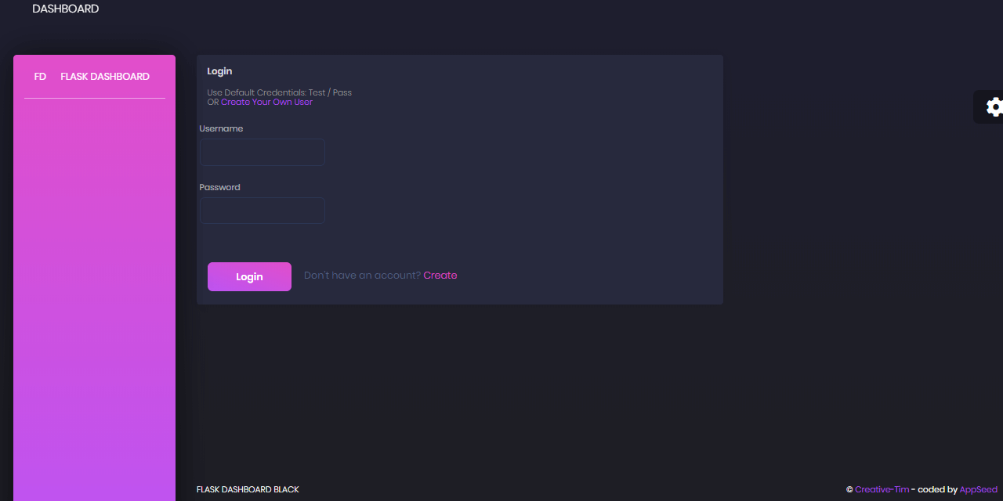Click the pink Create account link
The height and width of the screenshot is (501, 1003).
[x=440, y=276]
